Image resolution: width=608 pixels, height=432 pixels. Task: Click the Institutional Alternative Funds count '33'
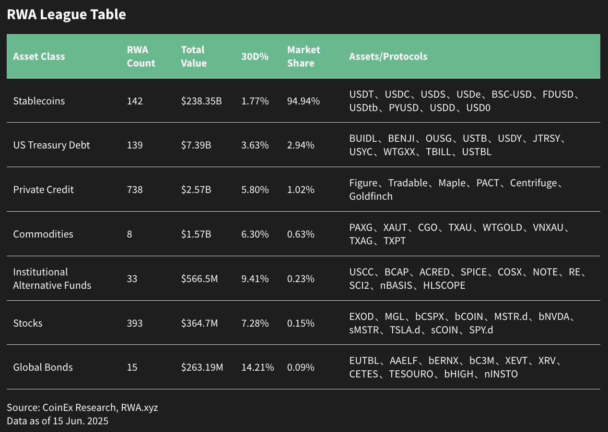coord(132,279)
